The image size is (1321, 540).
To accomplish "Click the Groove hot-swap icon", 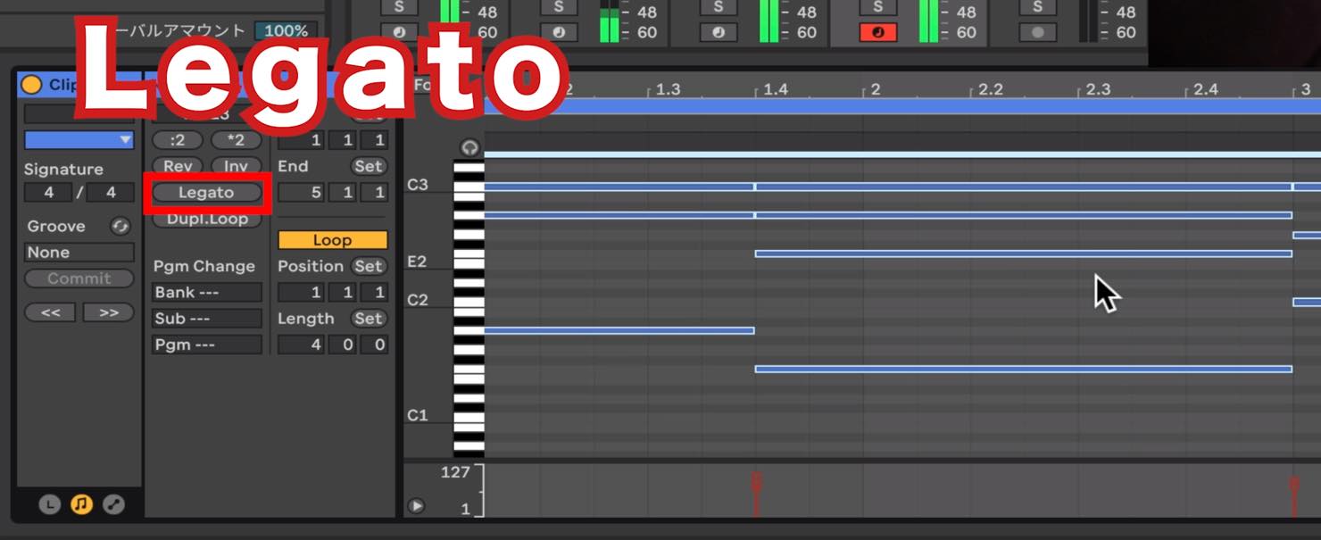I will click(x=120, y=227).
